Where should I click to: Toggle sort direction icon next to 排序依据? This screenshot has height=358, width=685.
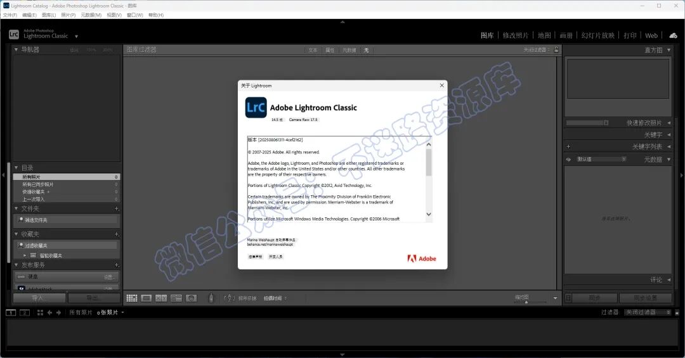pyautogui.click(x=230, y=298)
